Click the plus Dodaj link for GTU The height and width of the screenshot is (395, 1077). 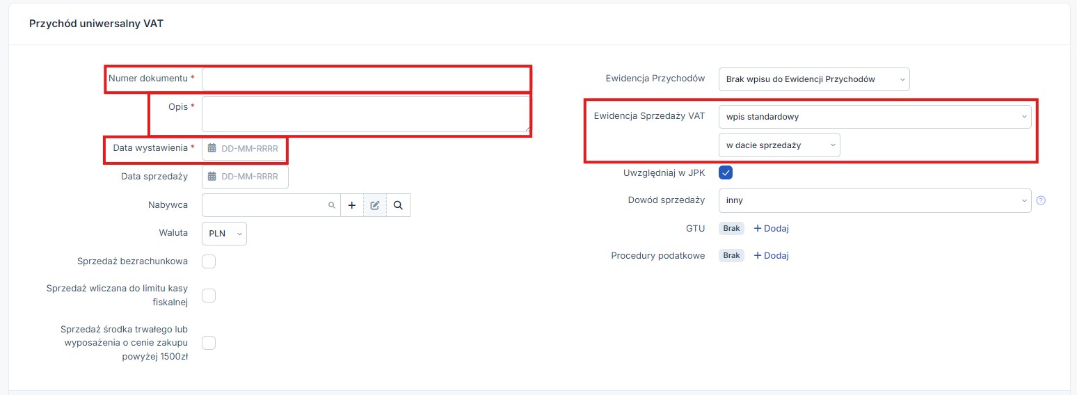click(771, 228)
